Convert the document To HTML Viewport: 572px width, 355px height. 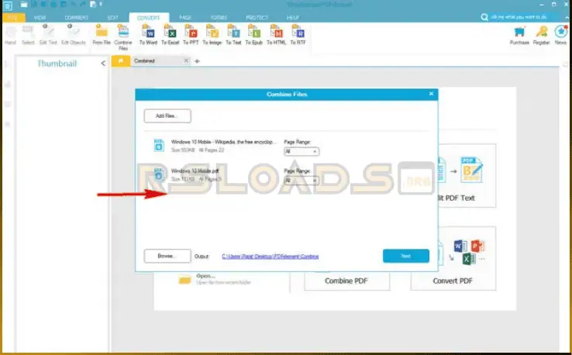[276, 36]
